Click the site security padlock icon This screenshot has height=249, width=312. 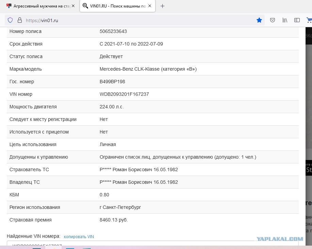point(19,20)
